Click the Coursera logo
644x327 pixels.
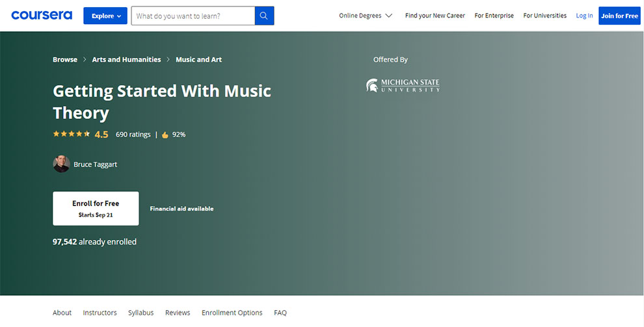pyautogui.click(x=42, y=16)
